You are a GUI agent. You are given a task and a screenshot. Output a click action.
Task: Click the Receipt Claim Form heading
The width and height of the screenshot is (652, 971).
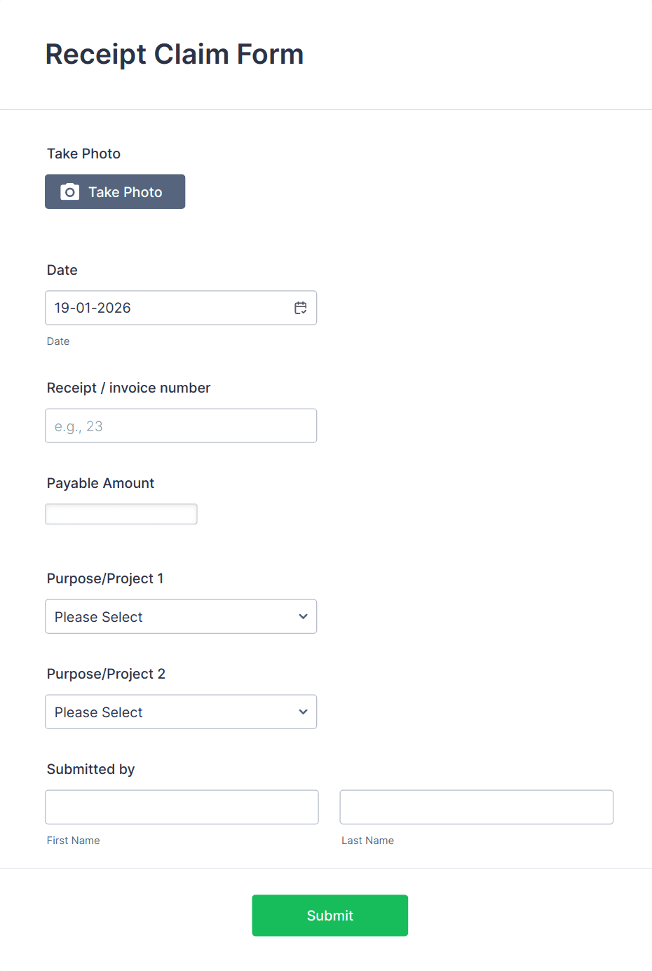(175, 54)
